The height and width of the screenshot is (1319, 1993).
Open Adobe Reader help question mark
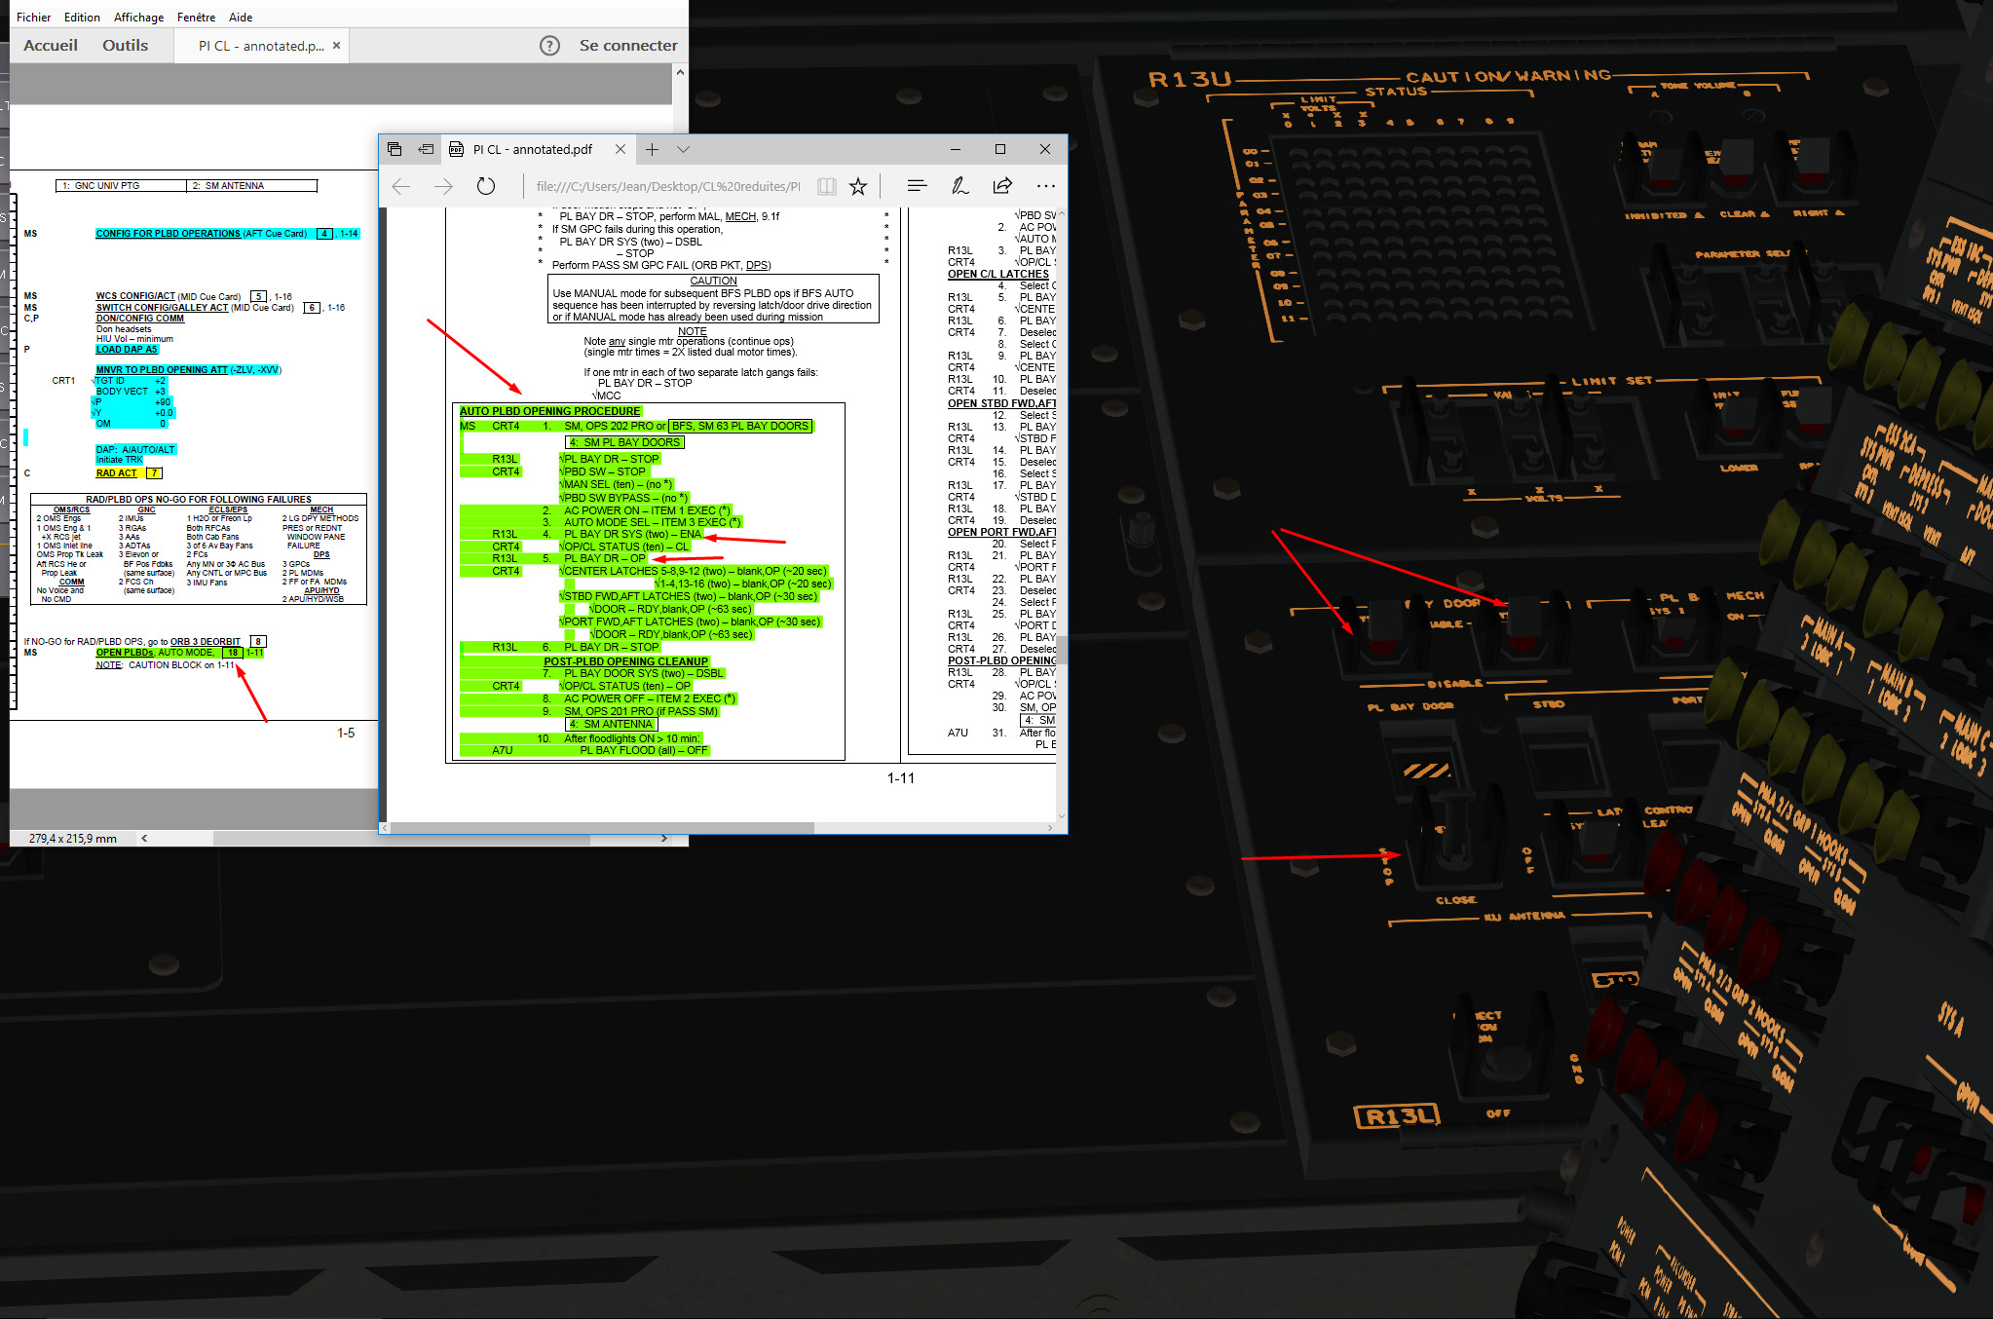[549, 46]
